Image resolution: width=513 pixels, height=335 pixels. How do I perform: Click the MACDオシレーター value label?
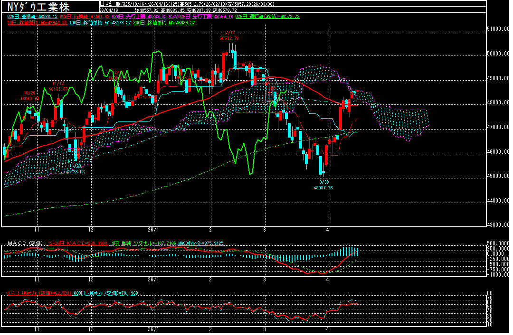pos(201,243)
